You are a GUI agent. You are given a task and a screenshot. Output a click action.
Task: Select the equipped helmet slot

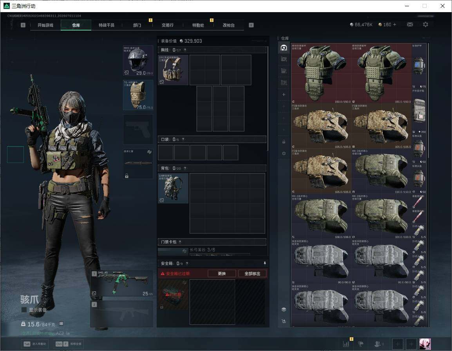138,61
